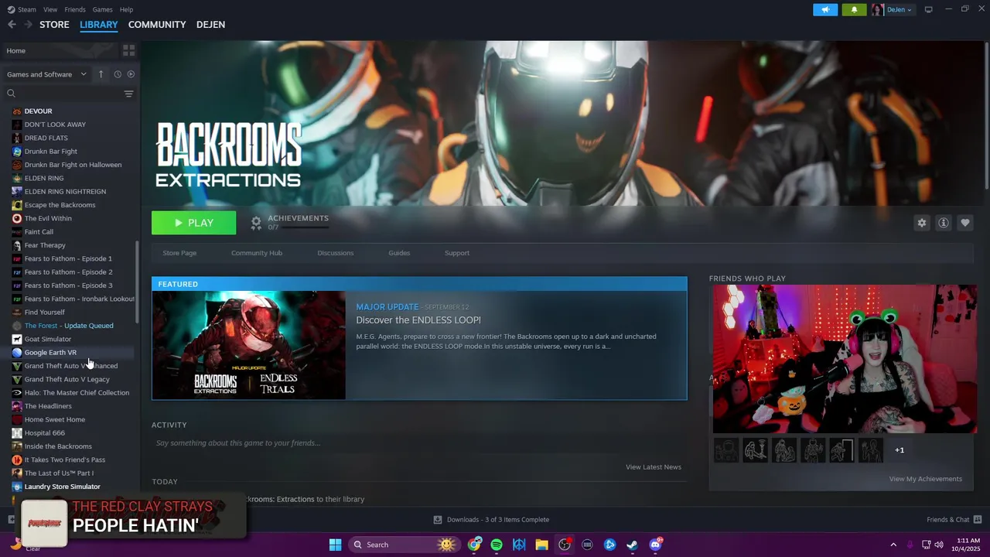
Task: Open Discover the ENDLESS LOOP! update
Action: click(418, 320)
